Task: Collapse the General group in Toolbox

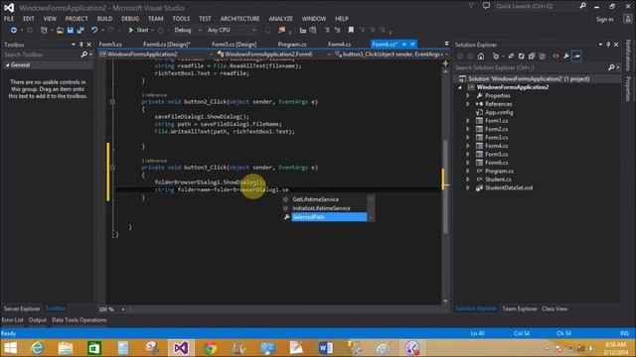Action: tap(7, 65)
